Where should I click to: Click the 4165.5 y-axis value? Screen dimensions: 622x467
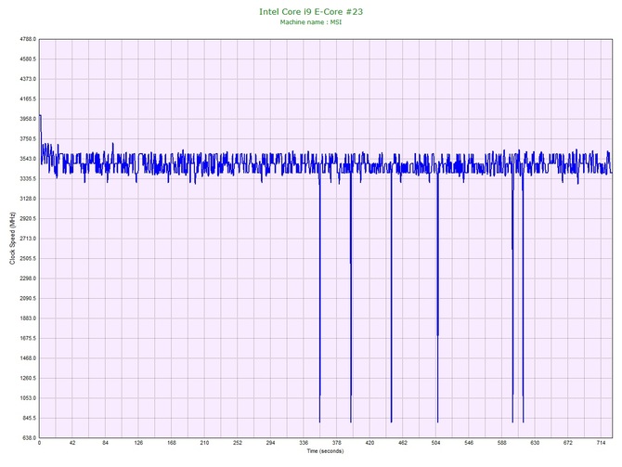[x=28, y=99]
